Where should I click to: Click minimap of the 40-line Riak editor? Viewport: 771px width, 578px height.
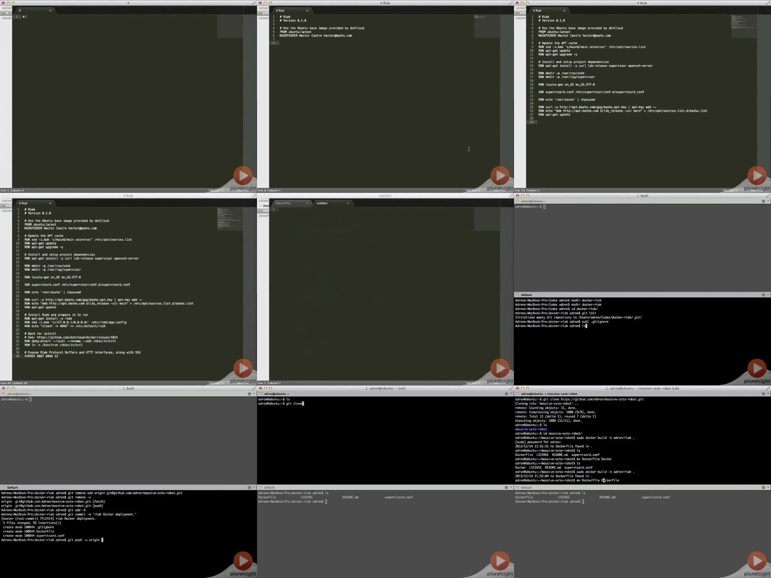tap(230, 219)
